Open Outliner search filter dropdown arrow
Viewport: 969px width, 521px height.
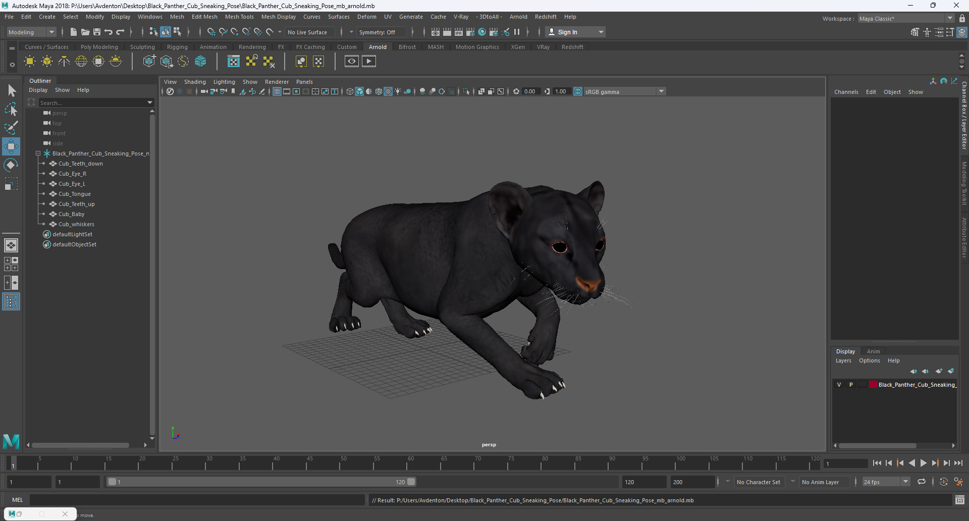[x=149, y=102]
